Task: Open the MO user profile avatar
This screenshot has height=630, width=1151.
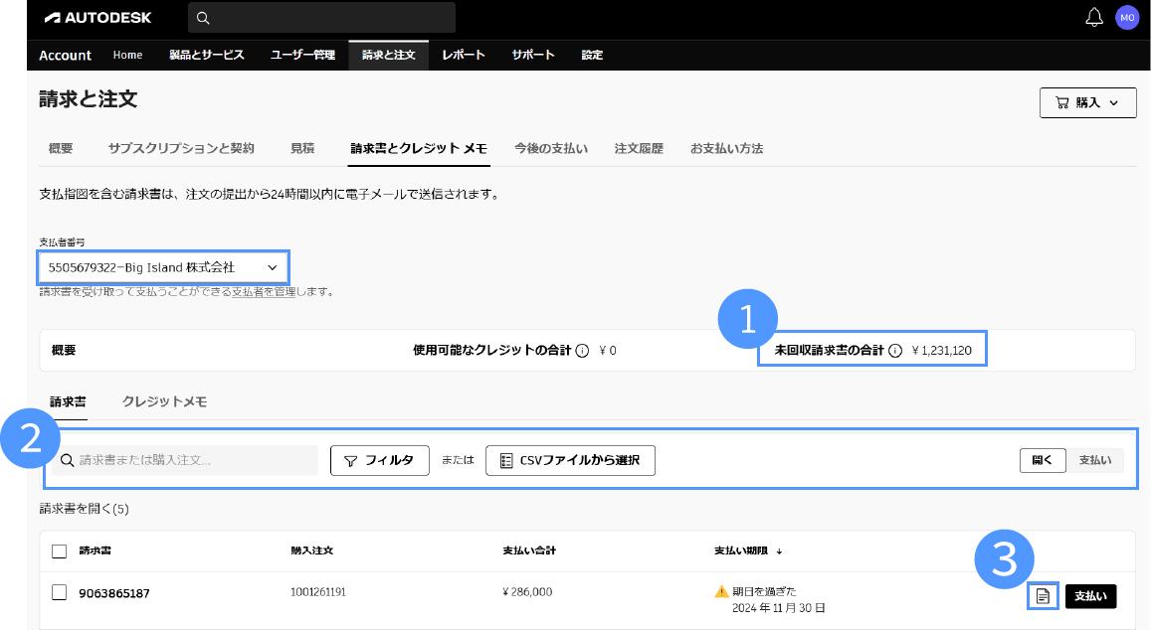Action: click(x=1126, y=17)
